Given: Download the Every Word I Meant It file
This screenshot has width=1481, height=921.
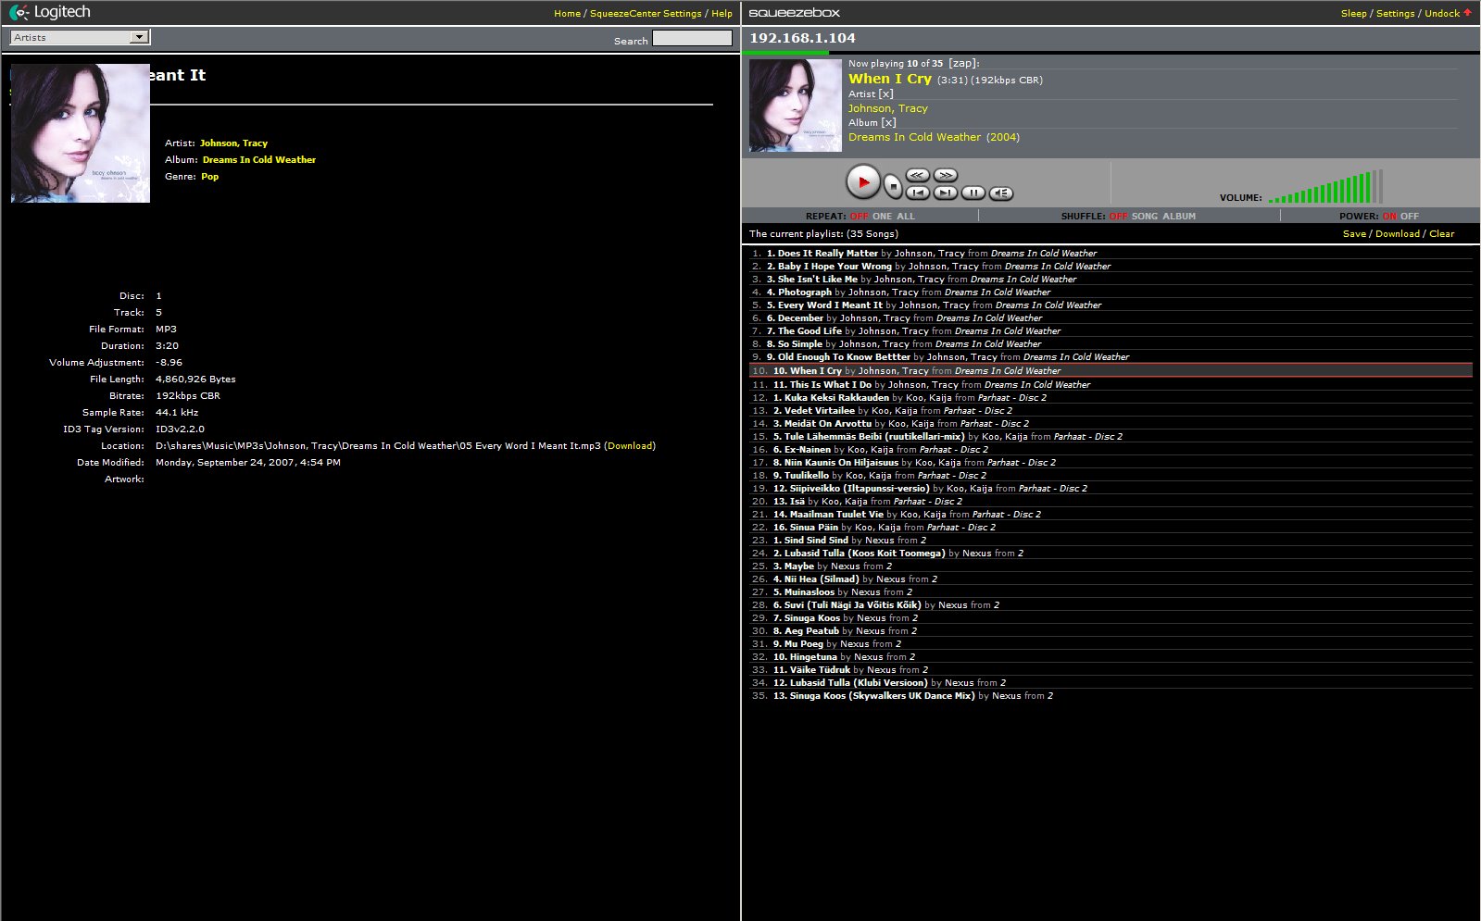Looking at the screenshot, I should pos(630,446).
